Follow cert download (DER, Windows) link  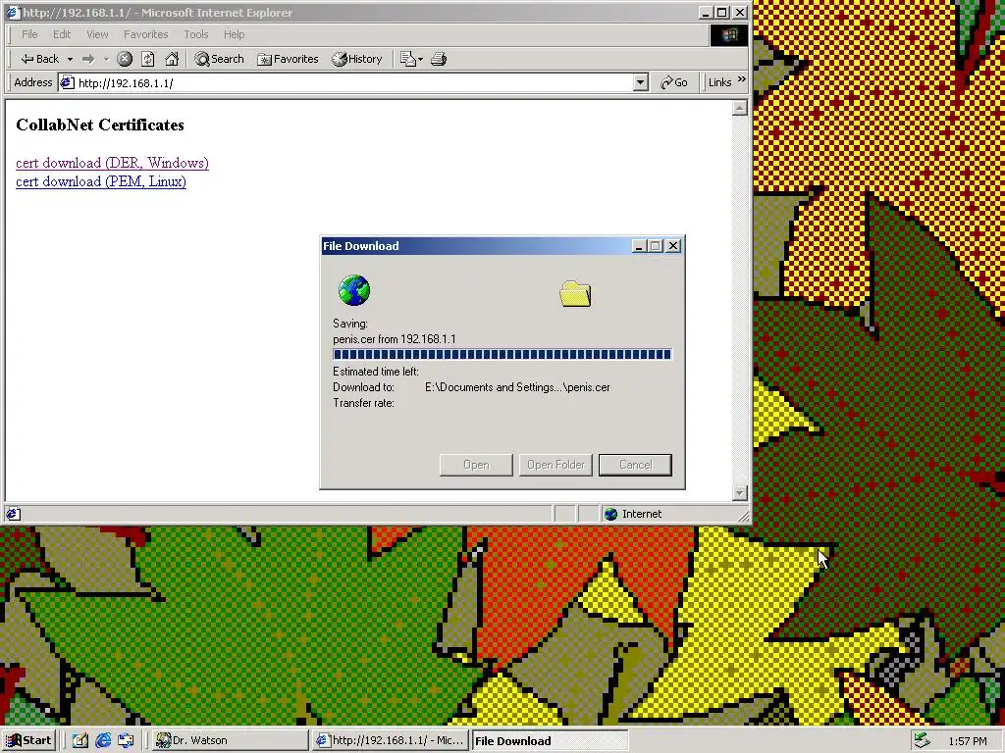pyautogui.click(x=112, y=163)
